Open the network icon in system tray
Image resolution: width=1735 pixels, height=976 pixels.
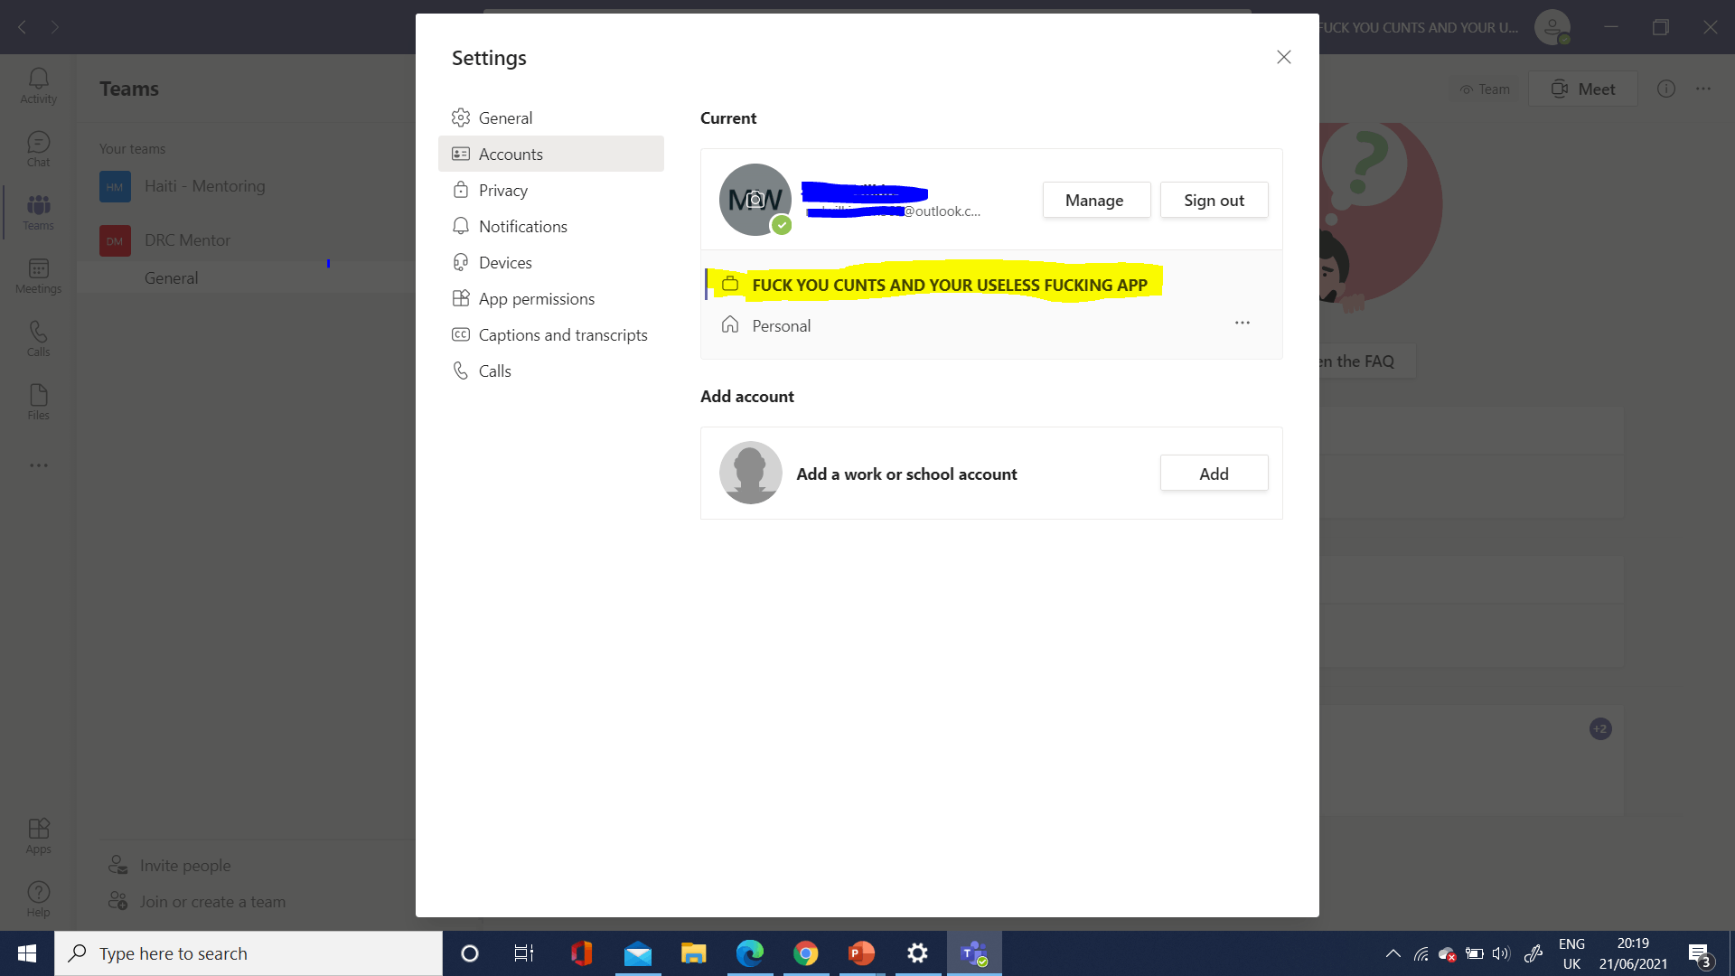coord(1421,953)
